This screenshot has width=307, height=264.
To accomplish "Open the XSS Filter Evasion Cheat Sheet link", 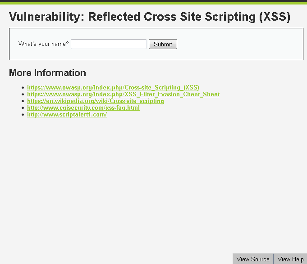I will point(123,94).
